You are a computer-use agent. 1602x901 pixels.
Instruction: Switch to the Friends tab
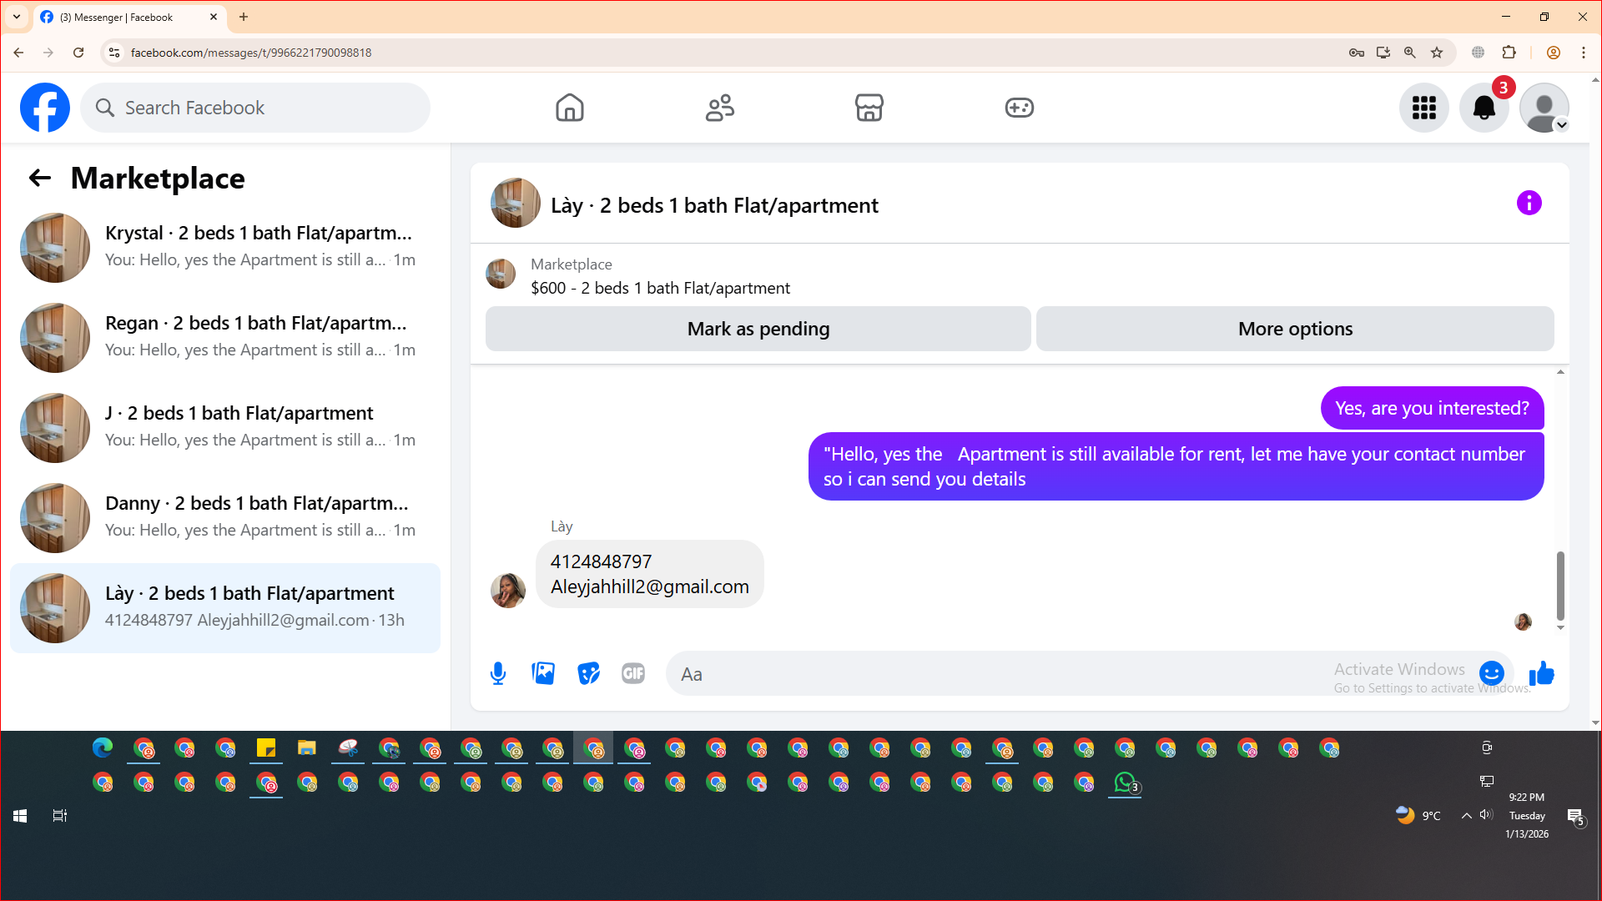719,108
